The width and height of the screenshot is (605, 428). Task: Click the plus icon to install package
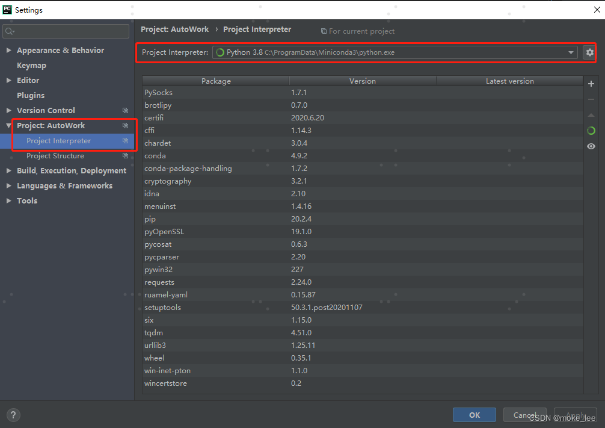[x=591, y=84]
